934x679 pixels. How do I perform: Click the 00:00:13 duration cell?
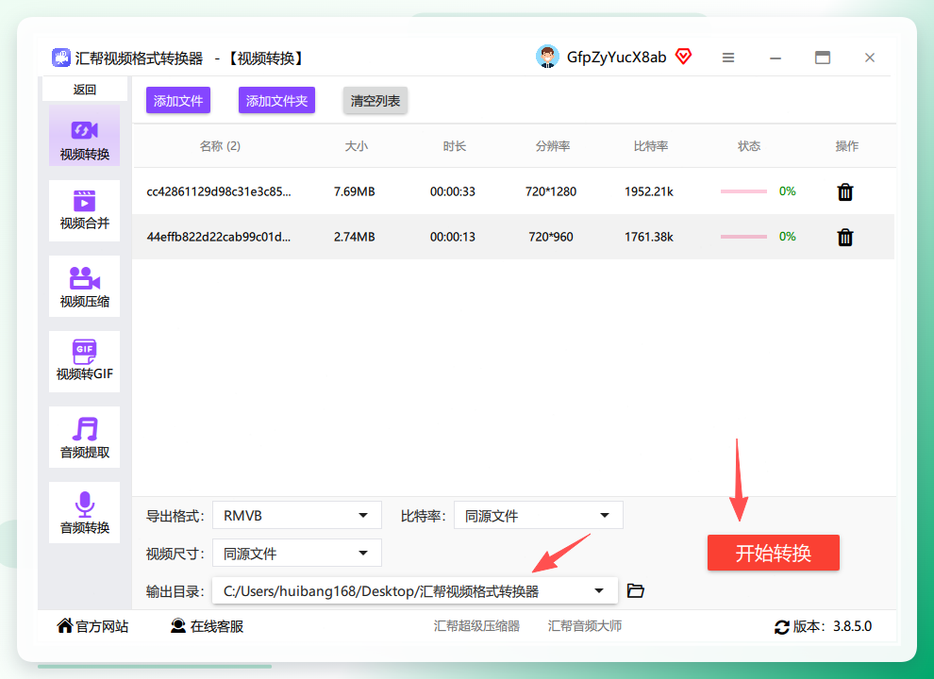453,237
